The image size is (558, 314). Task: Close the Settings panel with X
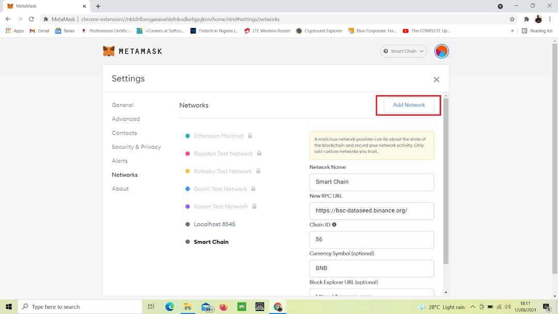pyautogui.click(x=436, y=80)
